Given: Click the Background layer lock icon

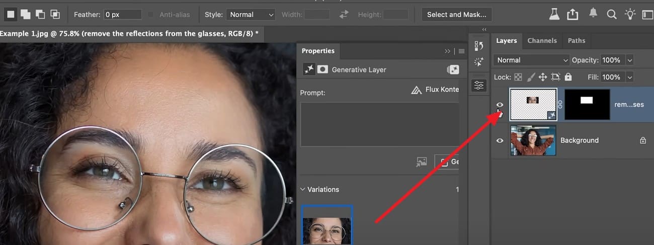Looking at the screenshot, I should tap(643, 140).
